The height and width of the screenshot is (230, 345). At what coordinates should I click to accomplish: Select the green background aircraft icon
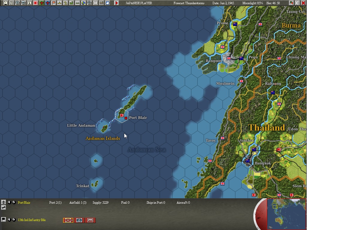tap(42, 3)
